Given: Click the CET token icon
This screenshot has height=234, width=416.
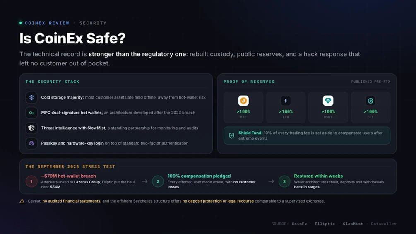Looking at the screenshot, I should point(370,101).
